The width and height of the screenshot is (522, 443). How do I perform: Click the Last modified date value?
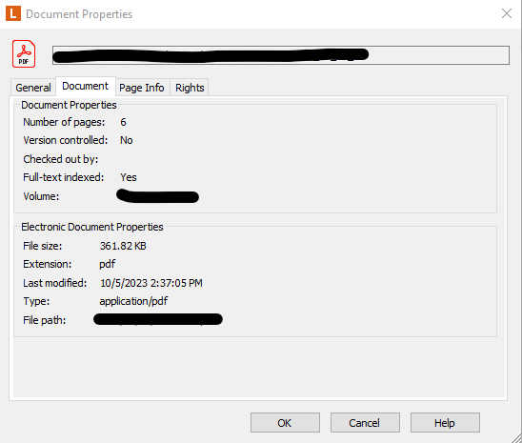151,283
